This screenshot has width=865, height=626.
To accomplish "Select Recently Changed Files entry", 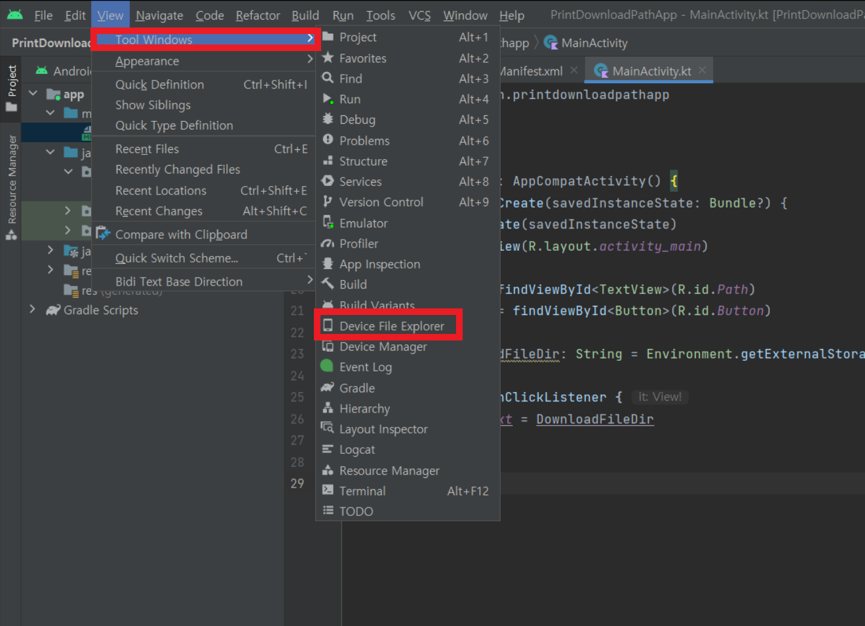I will point(204,170).
